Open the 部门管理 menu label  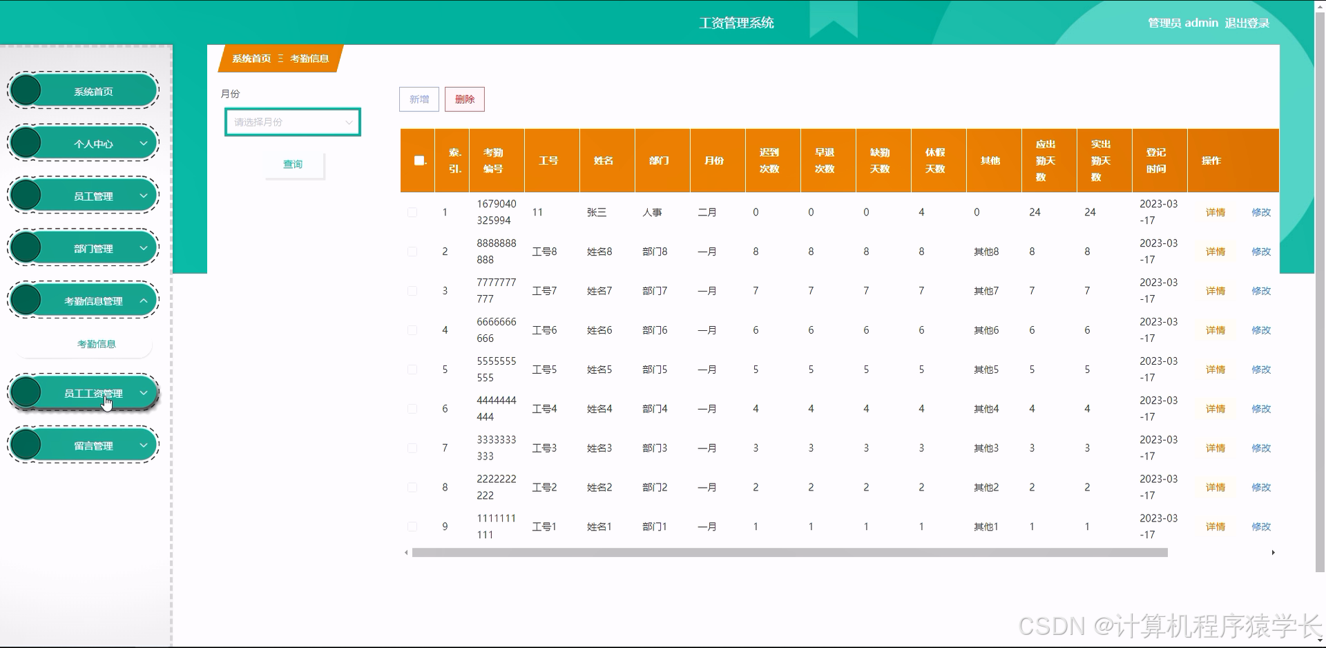[93, 249]
